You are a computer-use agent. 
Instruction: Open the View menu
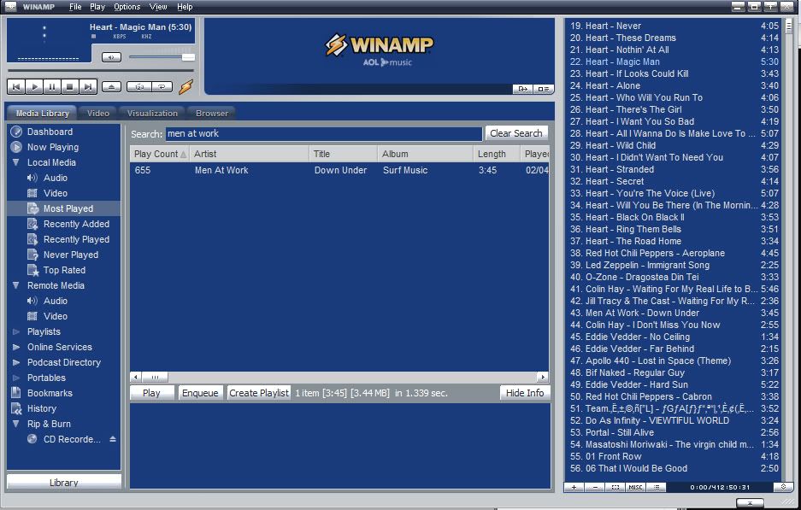point(158,7)
